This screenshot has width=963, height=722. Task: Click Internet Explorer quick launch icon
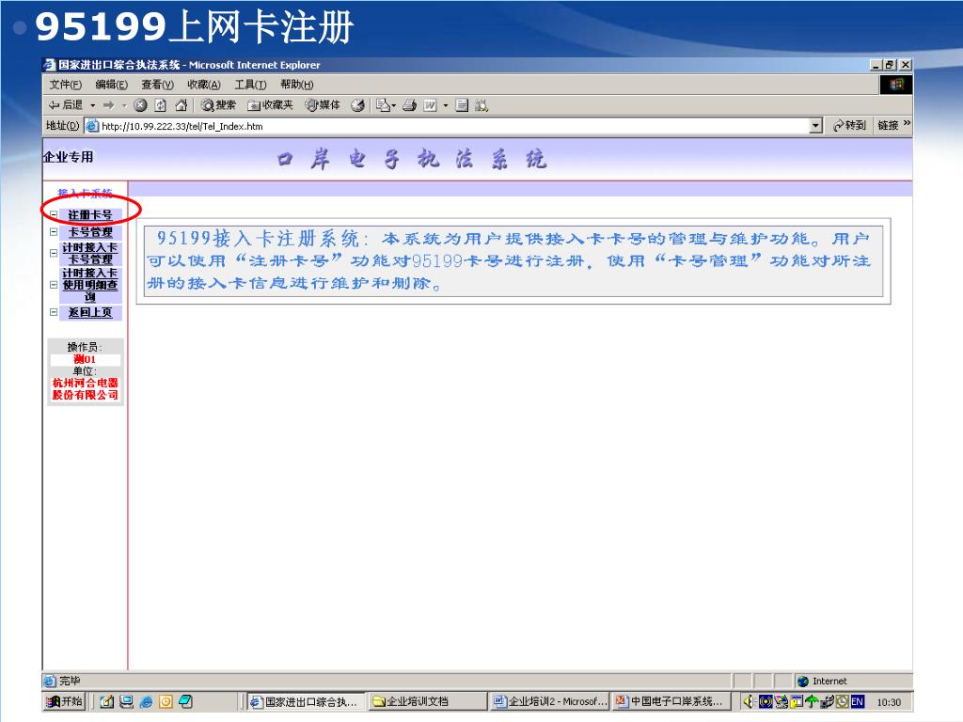[x=146, y=701]
